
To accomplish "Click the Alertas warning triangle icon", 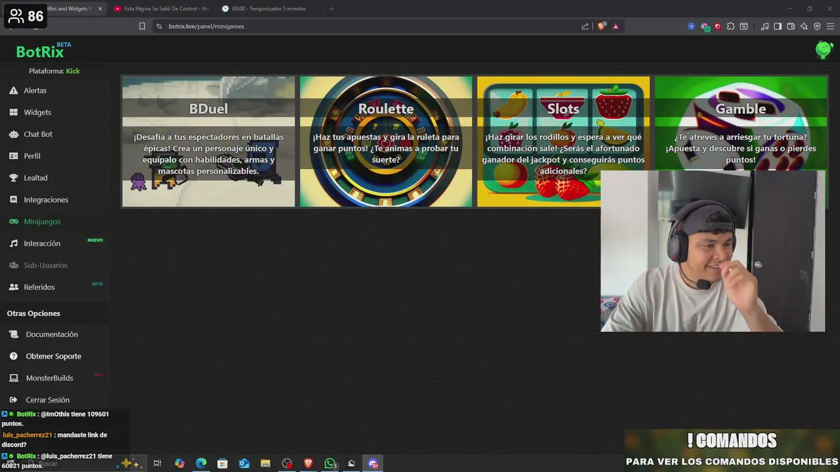I will tap(13, 90).
